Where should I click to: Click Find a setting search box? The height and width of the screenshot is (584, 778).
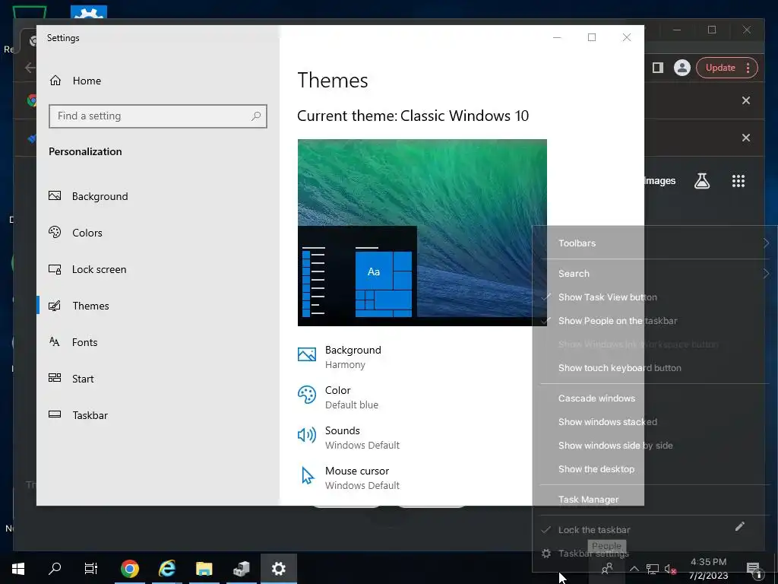click(158, 116)
